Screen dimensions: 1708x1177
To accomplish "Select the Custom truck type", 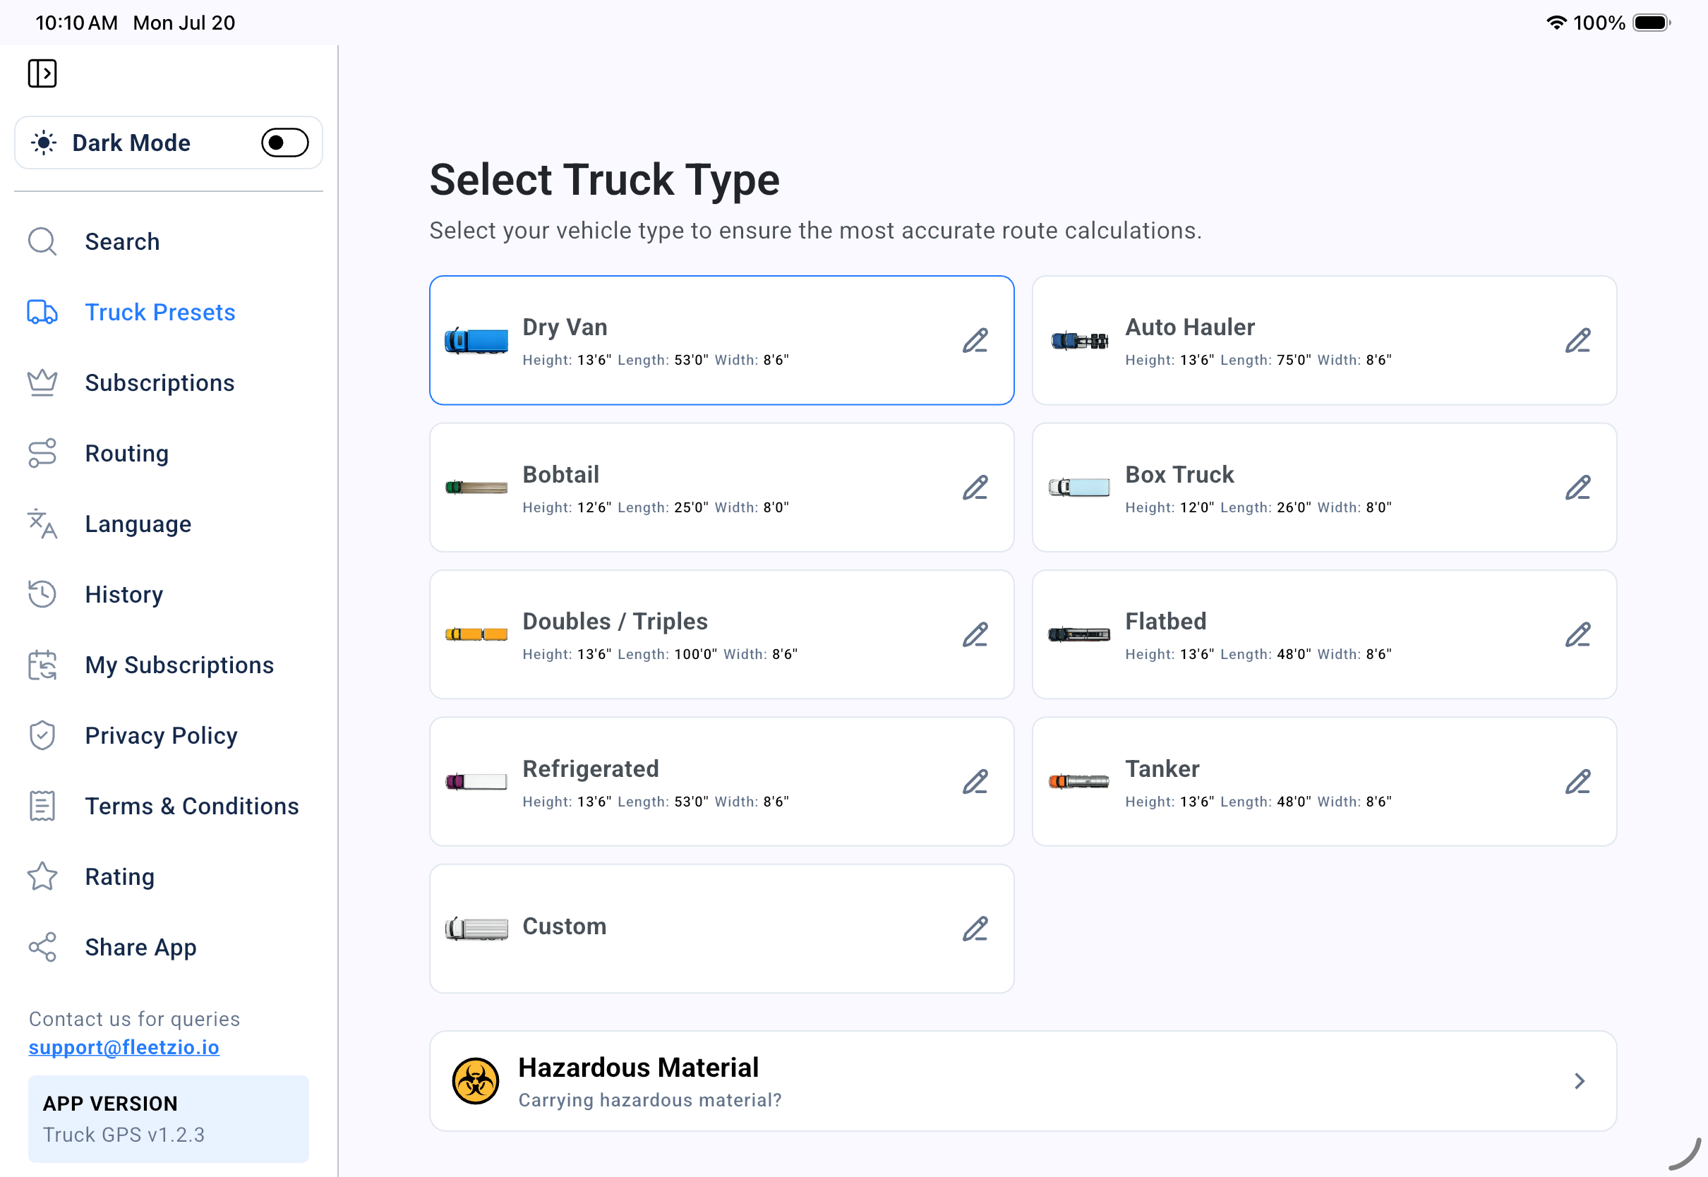I will 721,929.
